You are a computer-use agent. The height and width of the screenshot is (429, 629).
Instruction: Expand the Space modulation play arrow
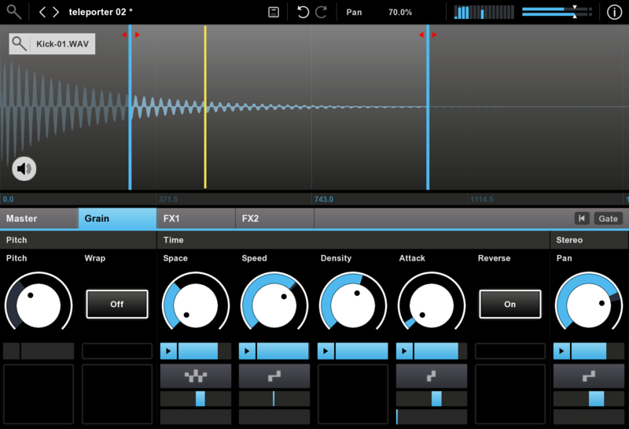click(x=168, y=351)
